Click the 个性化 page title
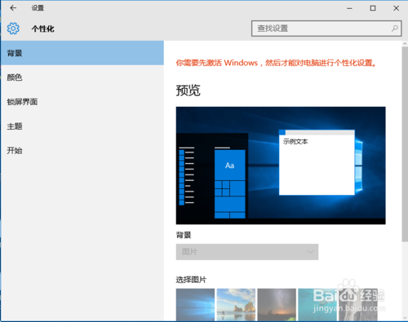 pyautogui.click(x=42, y=29)
